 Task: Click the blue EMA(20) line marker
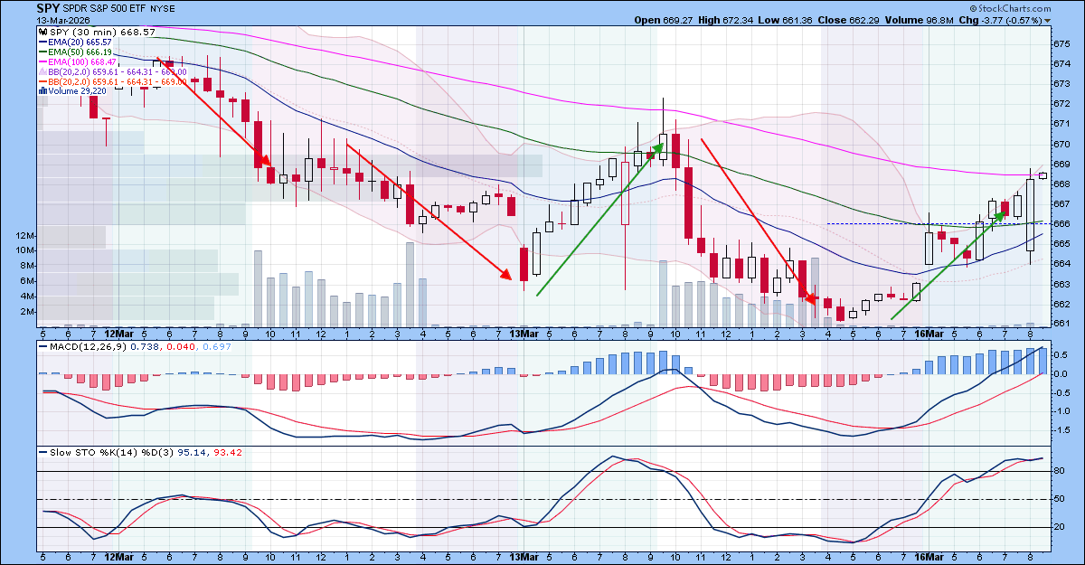point(42,42)
